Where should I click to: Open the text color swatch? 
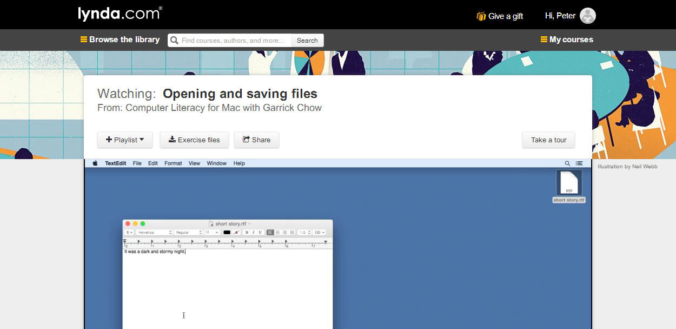pyautogui.click(x=227, y=232)
